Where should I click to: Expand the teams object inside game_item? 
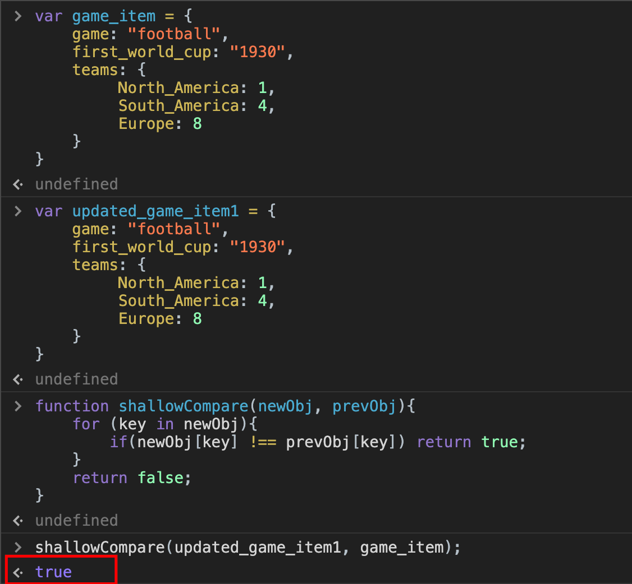95,69
